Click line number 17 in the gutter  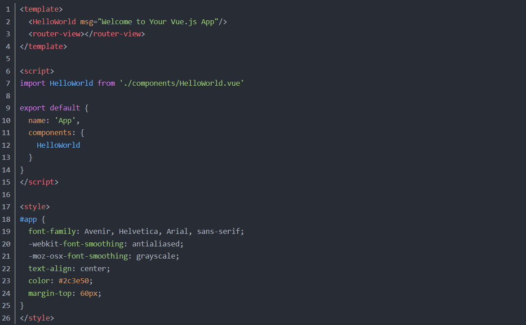(6, 207)
